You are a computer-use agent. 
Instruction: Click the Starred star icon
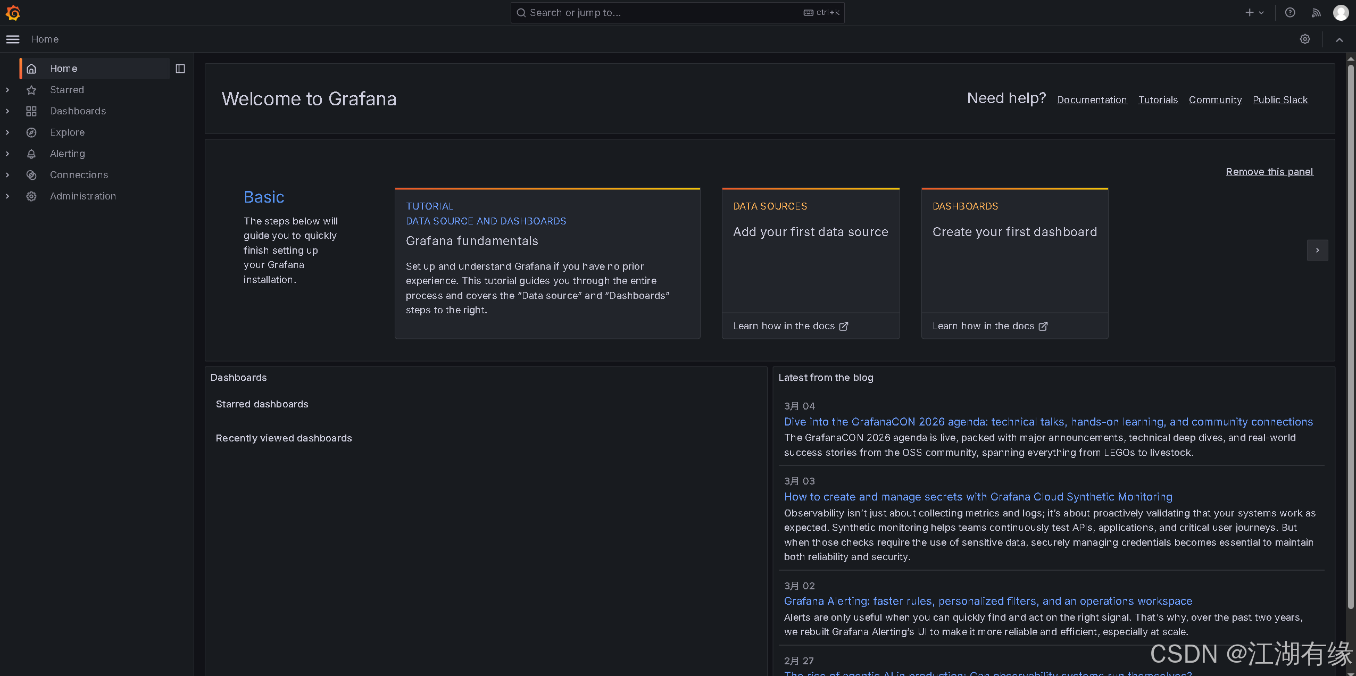click(31, 90)
